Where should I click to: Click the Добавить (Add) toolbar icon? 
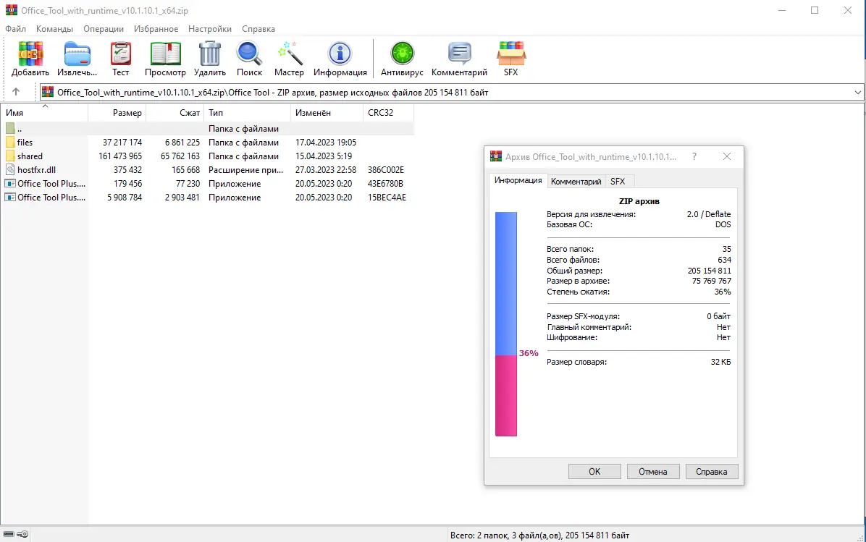[30, 54]
